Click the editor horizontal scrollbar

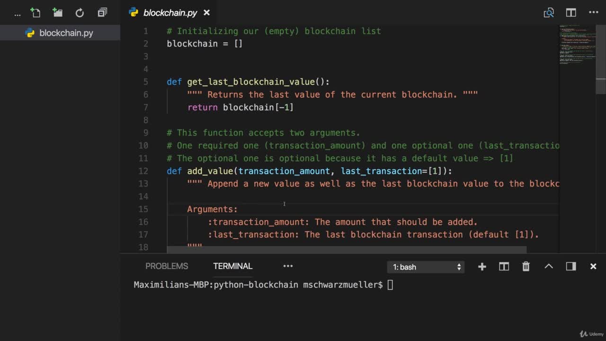347,249
